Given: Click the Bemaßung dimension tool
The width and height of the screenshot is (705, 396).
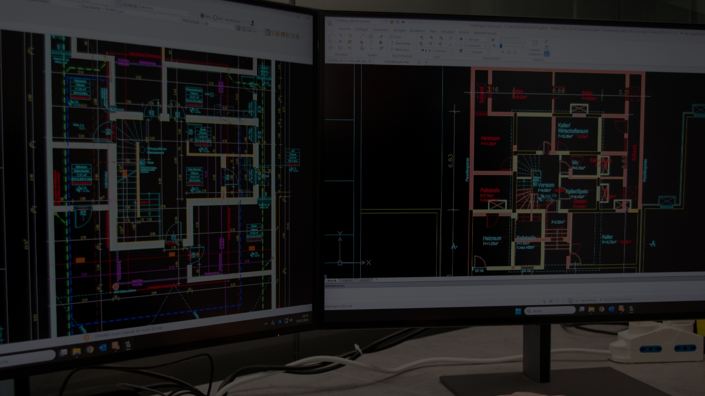Looking at the screenshot, I should [x=403, y=43].
